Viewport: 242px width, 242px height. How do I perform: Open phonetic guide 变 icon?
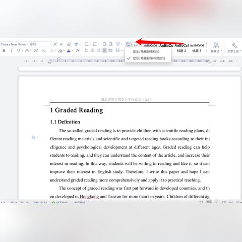point(76,44)
